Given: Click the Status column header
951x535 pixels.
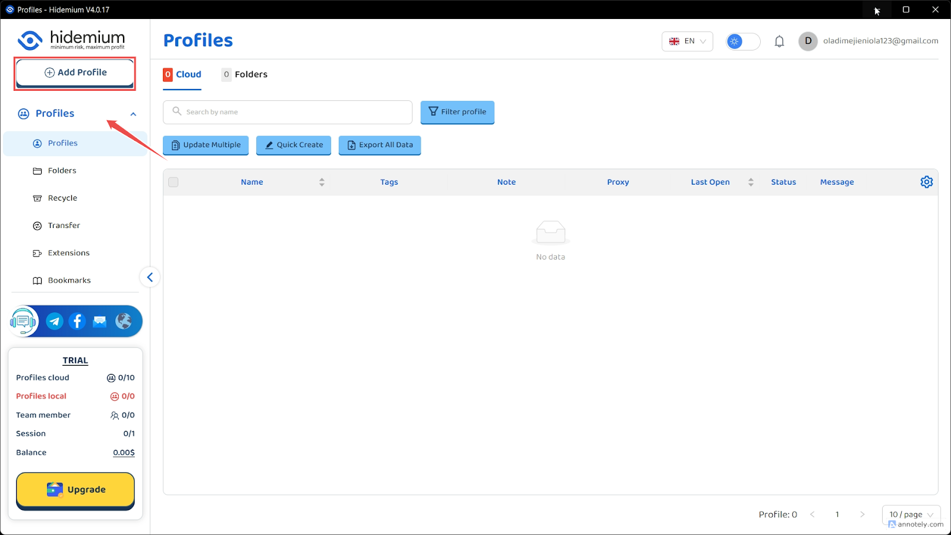Looking at the screenshot, I should coord(783,182).
